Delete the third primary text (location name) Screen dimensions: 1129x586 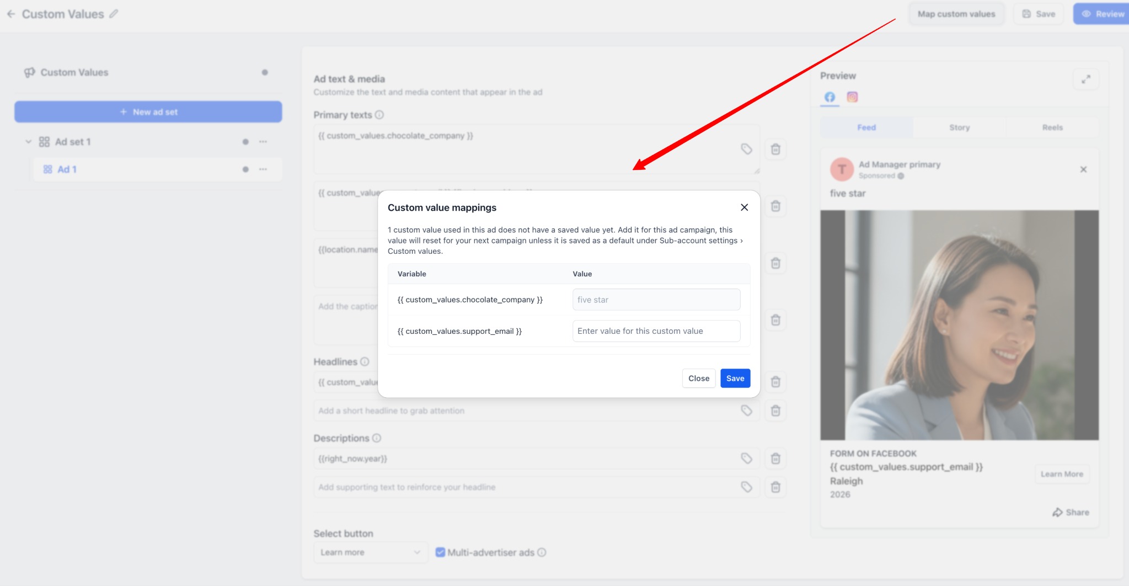pyautogui.click(x=775, y=263)
